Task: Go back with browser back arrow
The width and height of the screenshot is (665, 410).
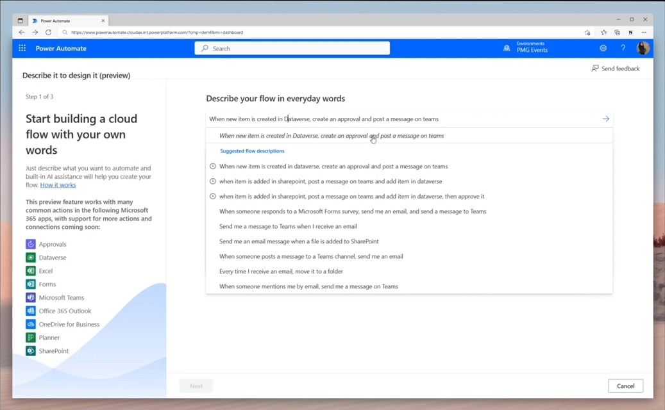Action: pyautogui.click(x=21, y=32)
